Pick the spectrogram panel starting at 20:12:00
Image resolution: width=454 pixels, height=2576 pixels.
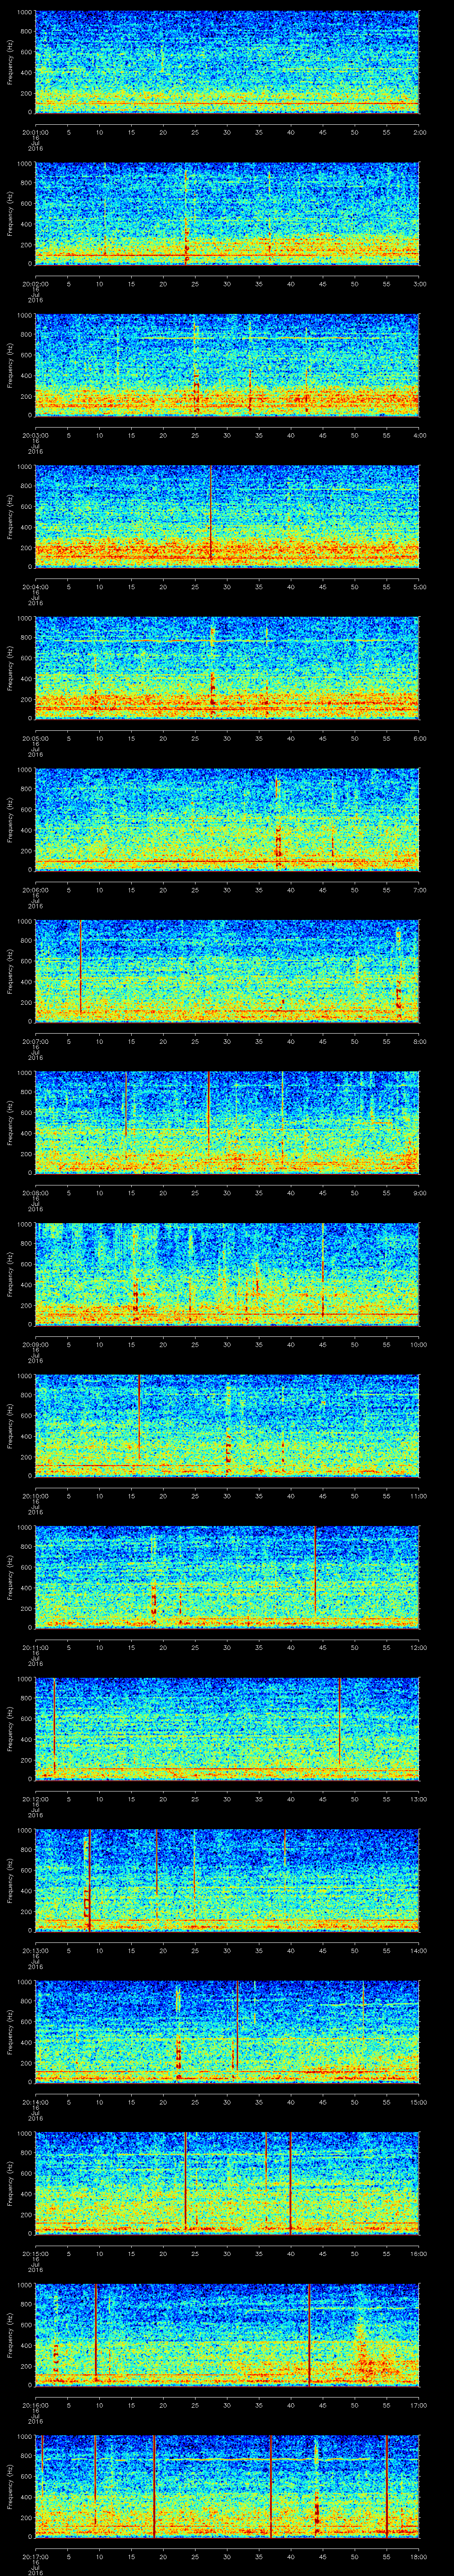coord(227,1729)
